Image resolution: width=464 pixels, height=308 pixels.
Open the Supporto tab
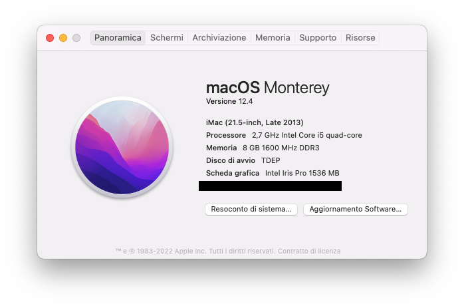pyautogui.click(x=318, y=38)
